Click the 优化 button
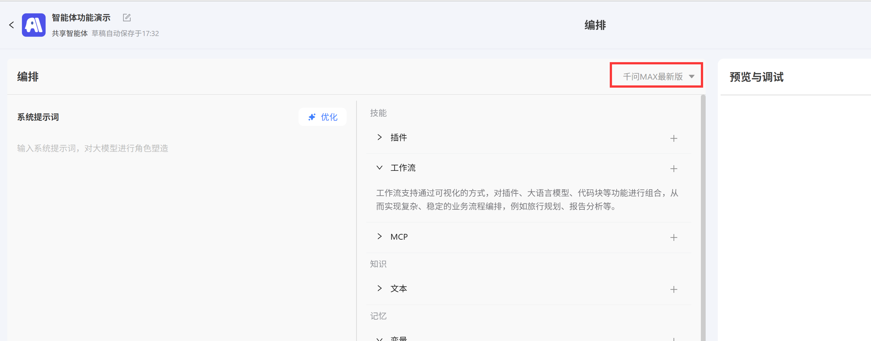 click(322, 117)
